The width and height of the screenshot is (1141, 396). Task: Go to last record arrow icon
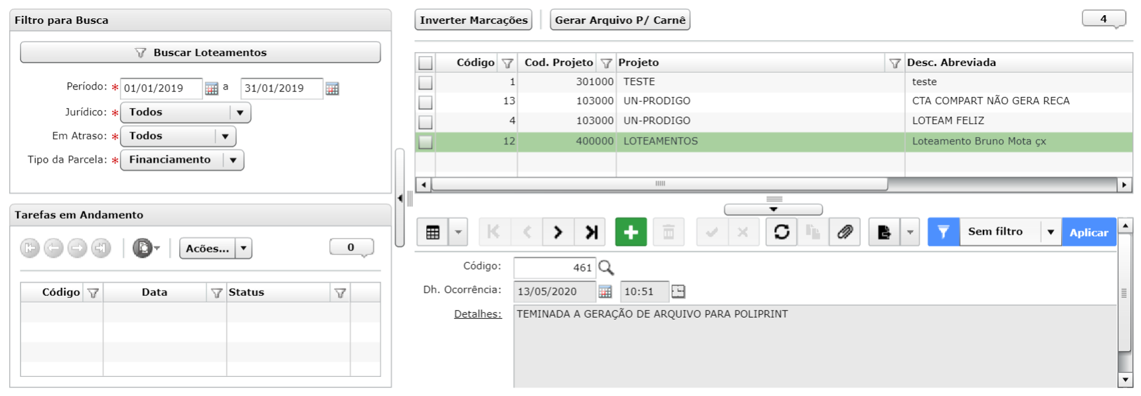click(591, 232)
